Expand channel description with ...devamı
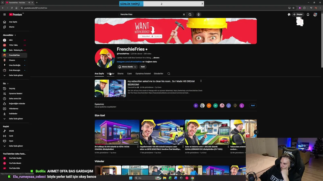Image resolution: width=323 pixels, height=181 pixels. pyautogui.click(x=156, y=58)
